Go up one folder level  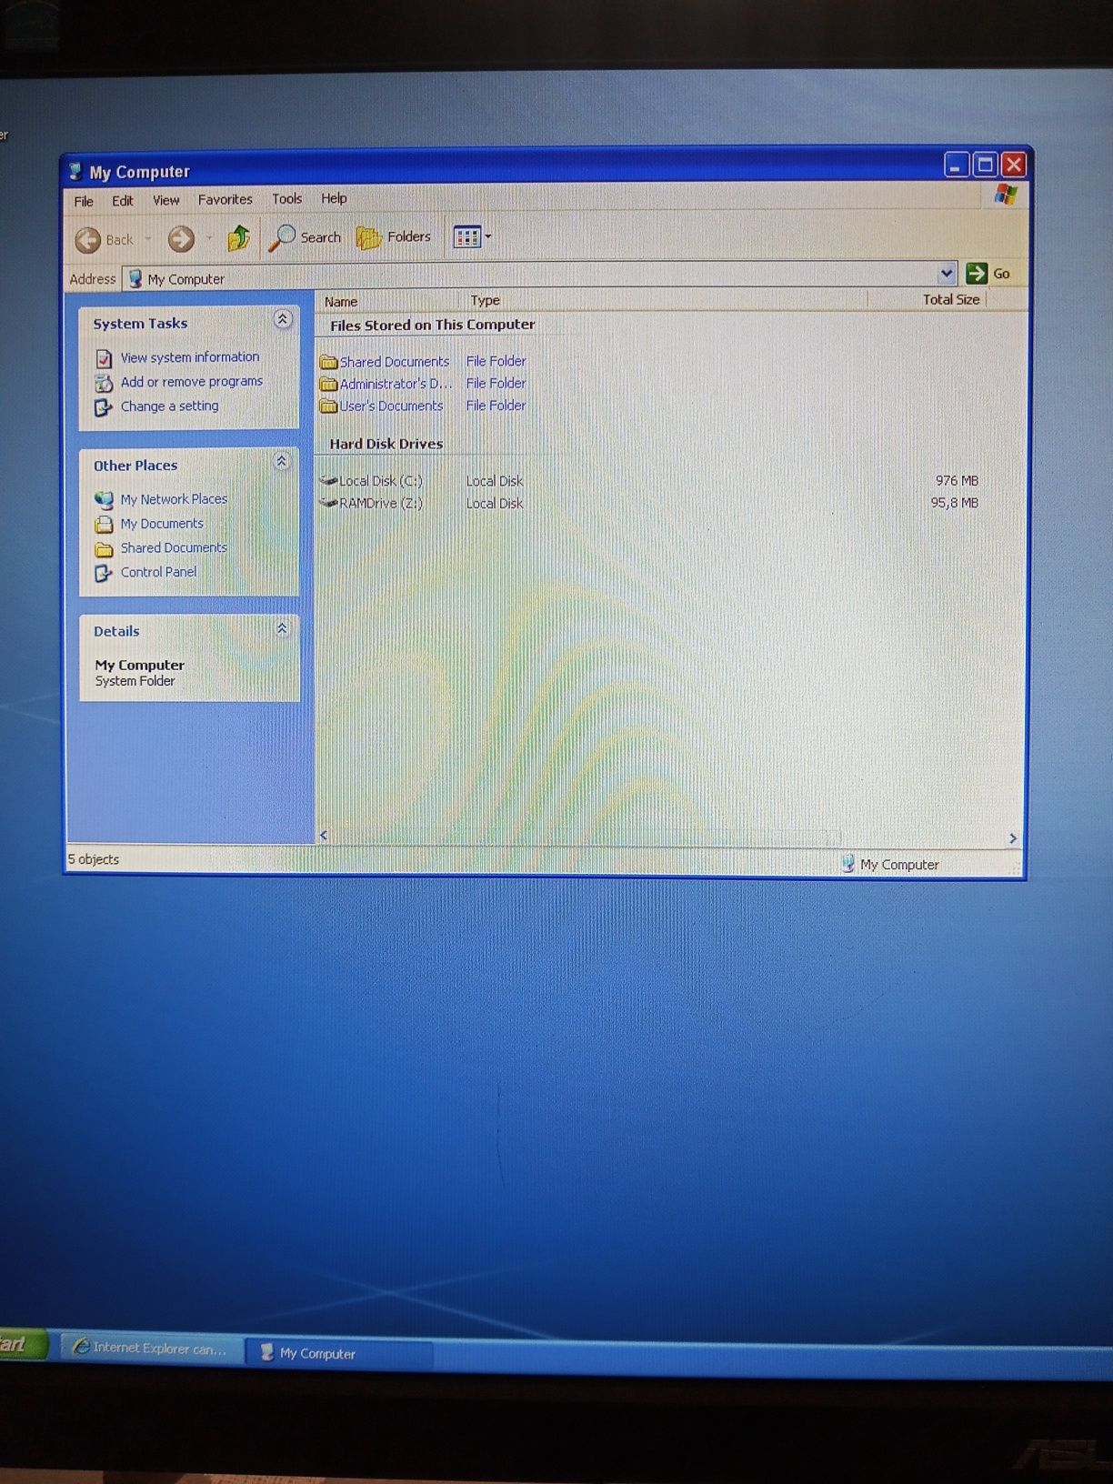tap(239, 238)
